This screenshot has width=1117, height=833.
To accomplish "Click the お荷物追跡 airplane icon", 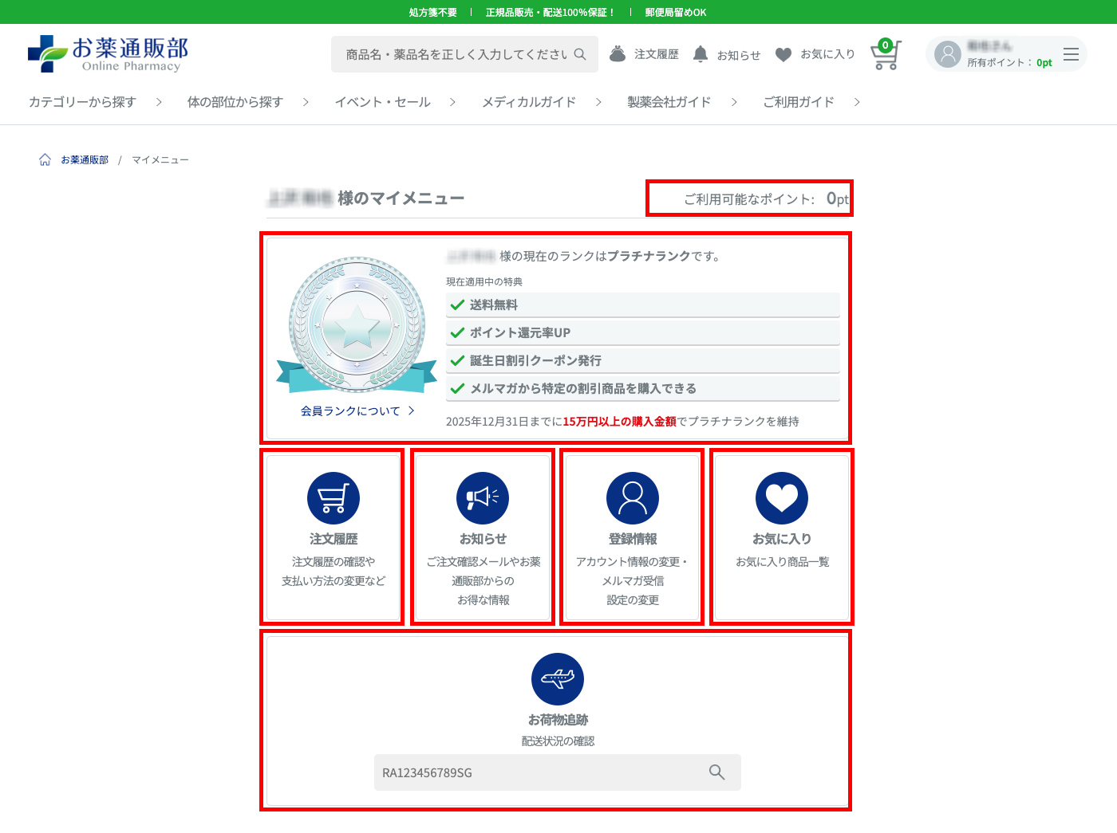I will [x=558, y=678].
